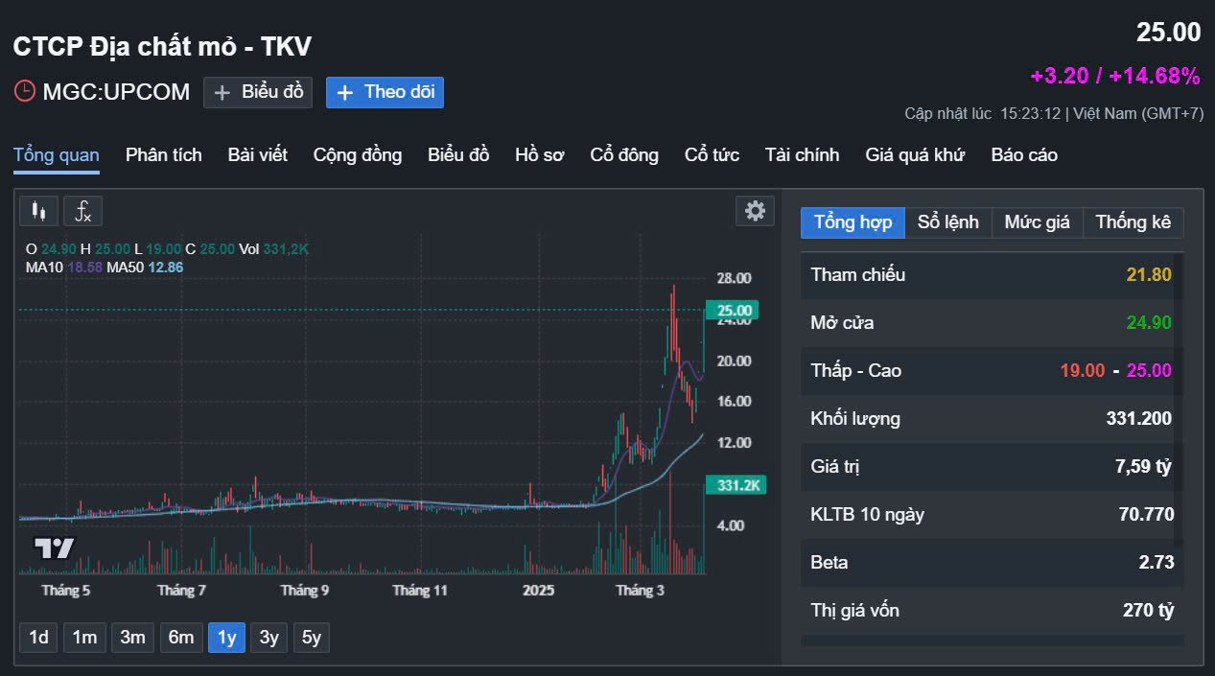Switch to the Tài chính tab
The width and height of the screenshot is (1215, 676).
pyautogui.click(x=802, y=154)
